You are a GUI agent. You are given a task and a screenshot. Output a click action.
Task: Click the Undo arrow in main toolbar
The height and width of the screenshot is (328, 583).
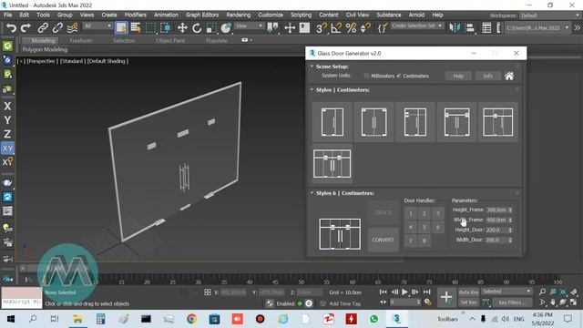coord(11,28)
